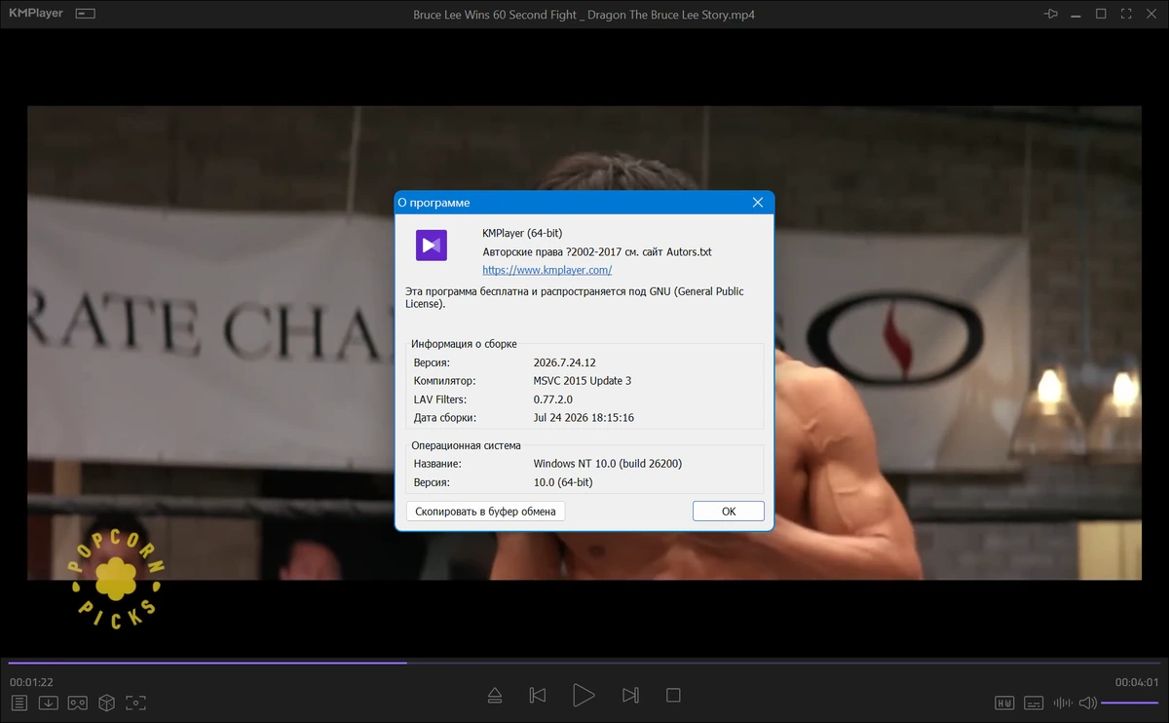Click Windows NT 10.0 (build 26200) text
This screenshot has height=723, width=1169.
(608, 464)
